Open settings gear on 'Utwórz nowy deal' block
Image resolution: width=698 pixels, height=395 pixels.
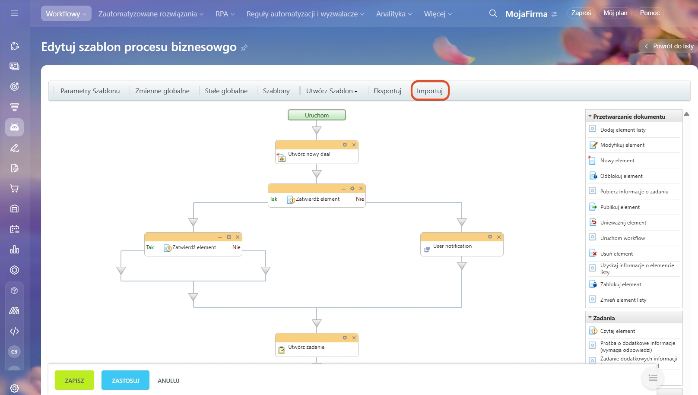[345, 145]
